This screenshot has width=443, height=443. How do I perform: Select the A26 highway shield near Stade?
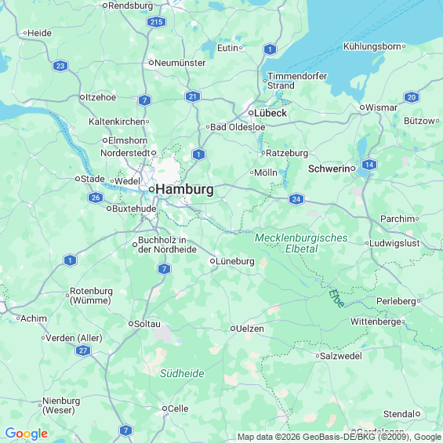tap(96, 198)
